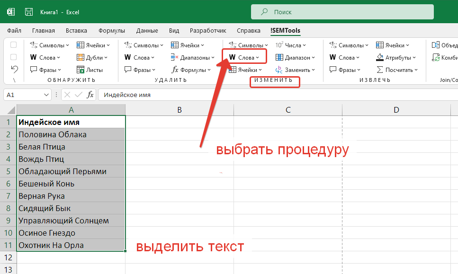The height and width of the screenshot is (274, 458).
Task: Click column D header
Action: [396, 110]
